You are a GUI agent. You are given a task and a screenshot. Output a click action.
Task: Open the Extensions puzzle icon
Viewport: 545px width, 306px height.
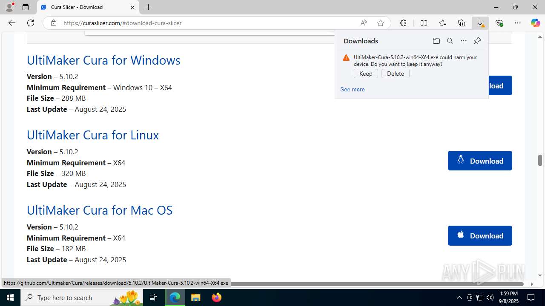click(x=403, y=23)
